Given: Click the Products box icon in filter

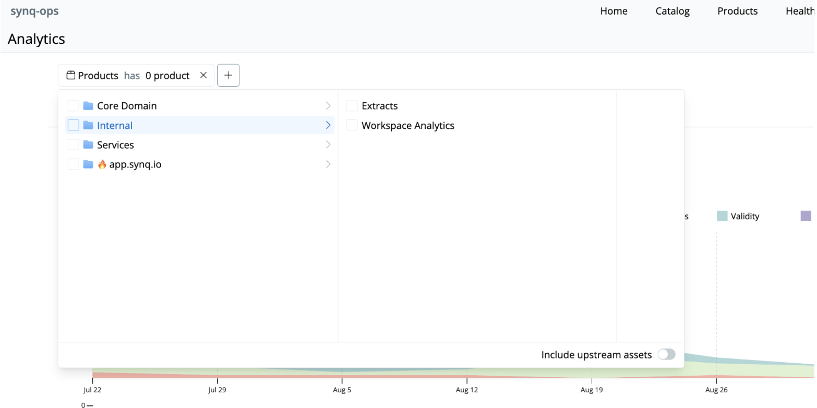Looking at the screenshot, I should [71, 75].
